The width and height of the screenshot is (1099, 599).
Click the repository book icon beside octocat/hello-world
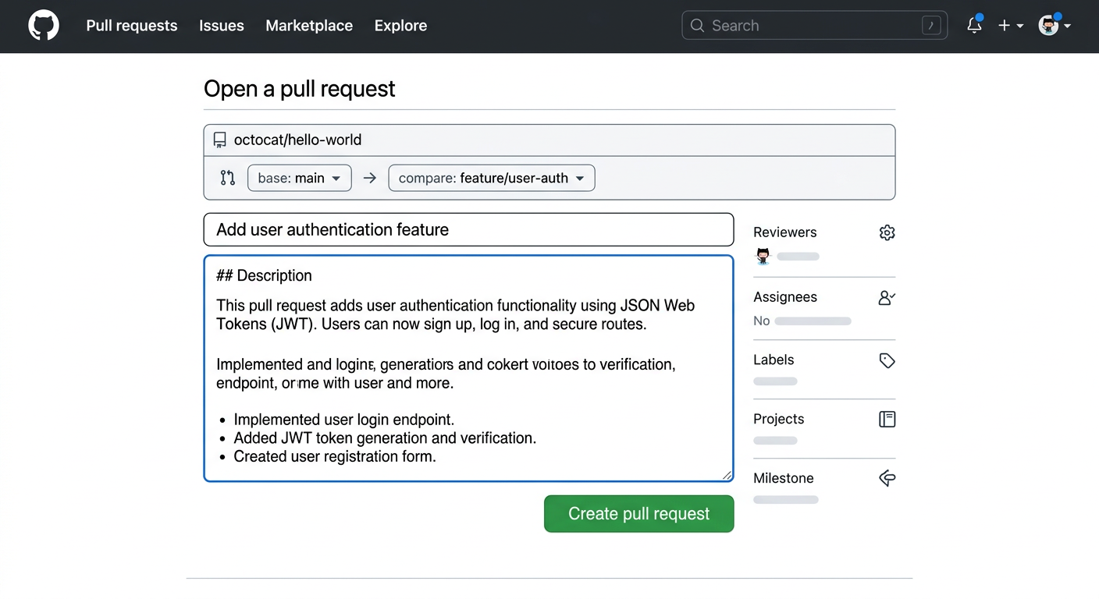tap(219, 139)
